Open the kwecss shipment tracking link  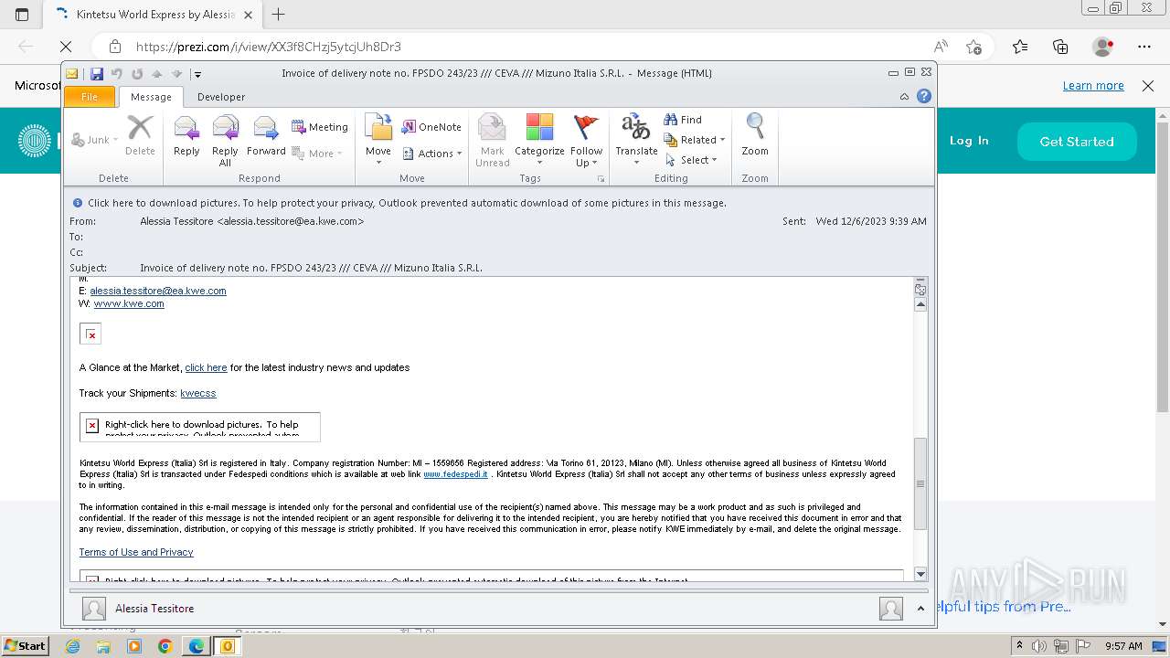(198, 393)
